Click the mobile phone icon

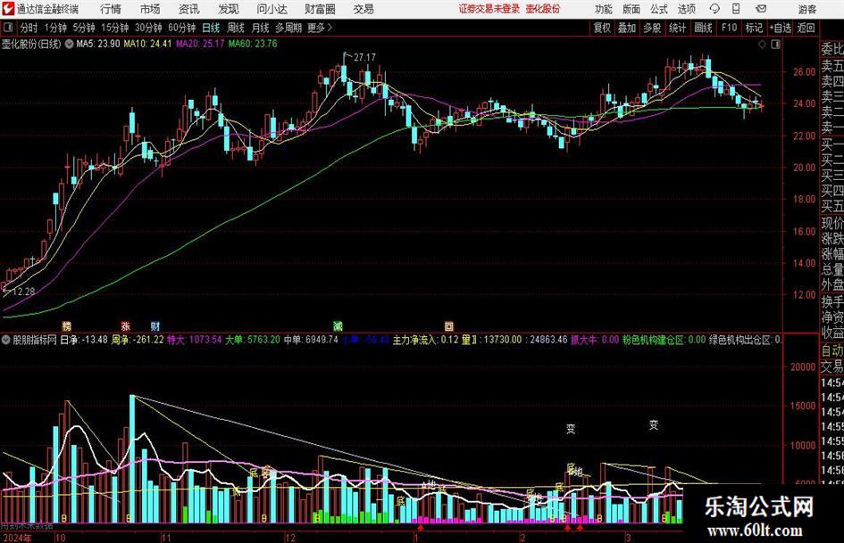pyautogui.click(x=736, y=9)
